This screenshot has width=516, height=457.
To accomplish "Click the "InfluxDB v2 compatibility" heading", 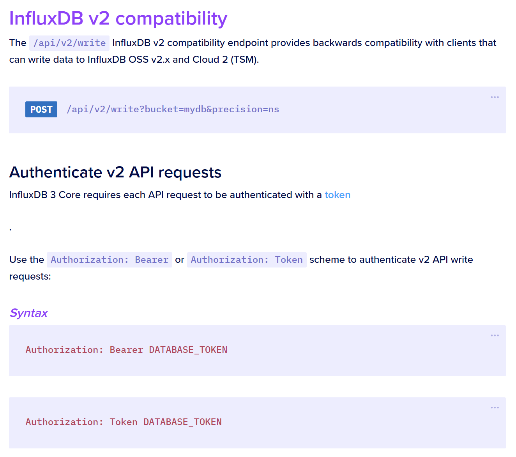I will pos(118,18).
